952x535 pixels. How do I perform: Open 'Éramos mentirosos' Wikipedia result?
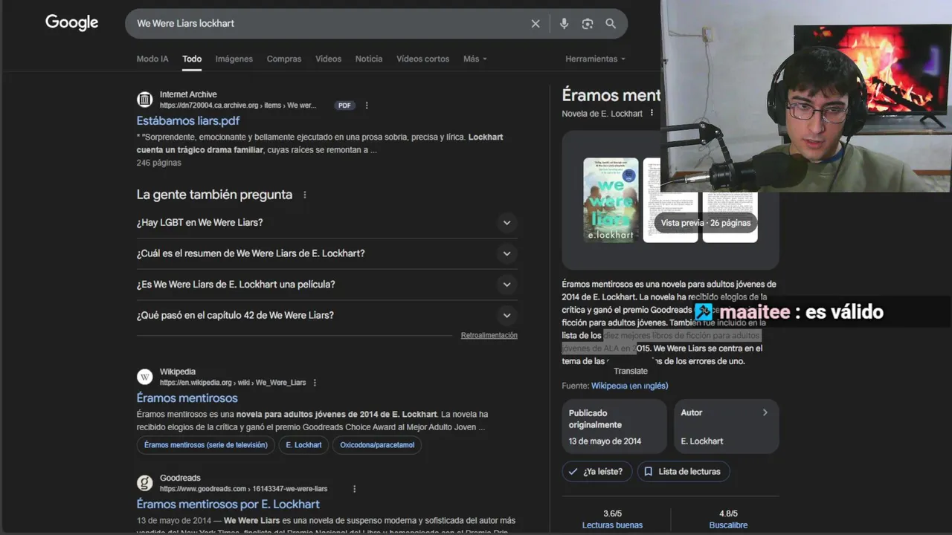(187, 398)
